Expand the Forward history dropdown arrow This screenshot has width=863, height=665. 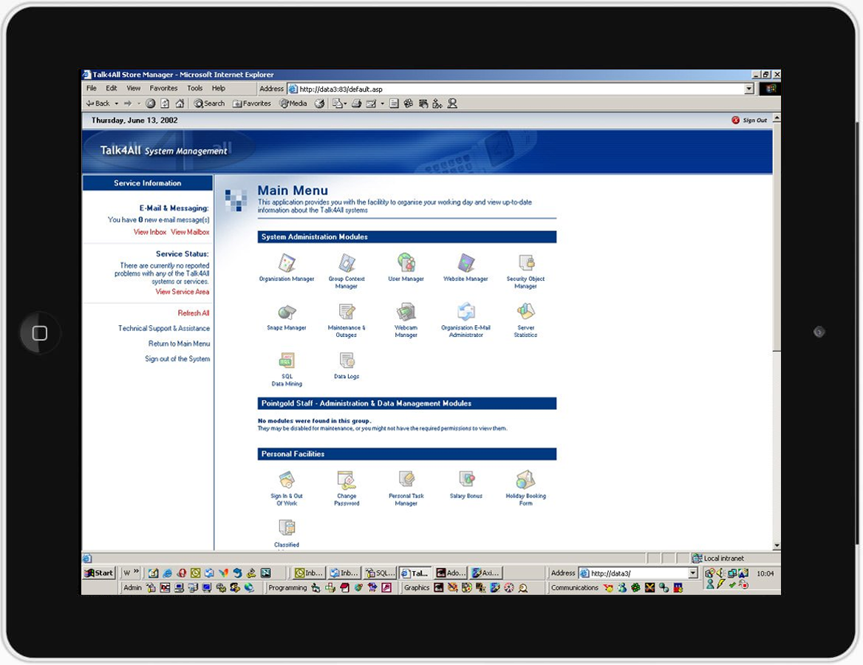[x=139, y=103]
